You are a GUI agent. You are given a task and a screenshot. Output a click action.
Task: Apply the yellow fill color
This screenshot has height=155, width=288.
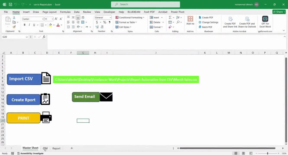(50, 25)
